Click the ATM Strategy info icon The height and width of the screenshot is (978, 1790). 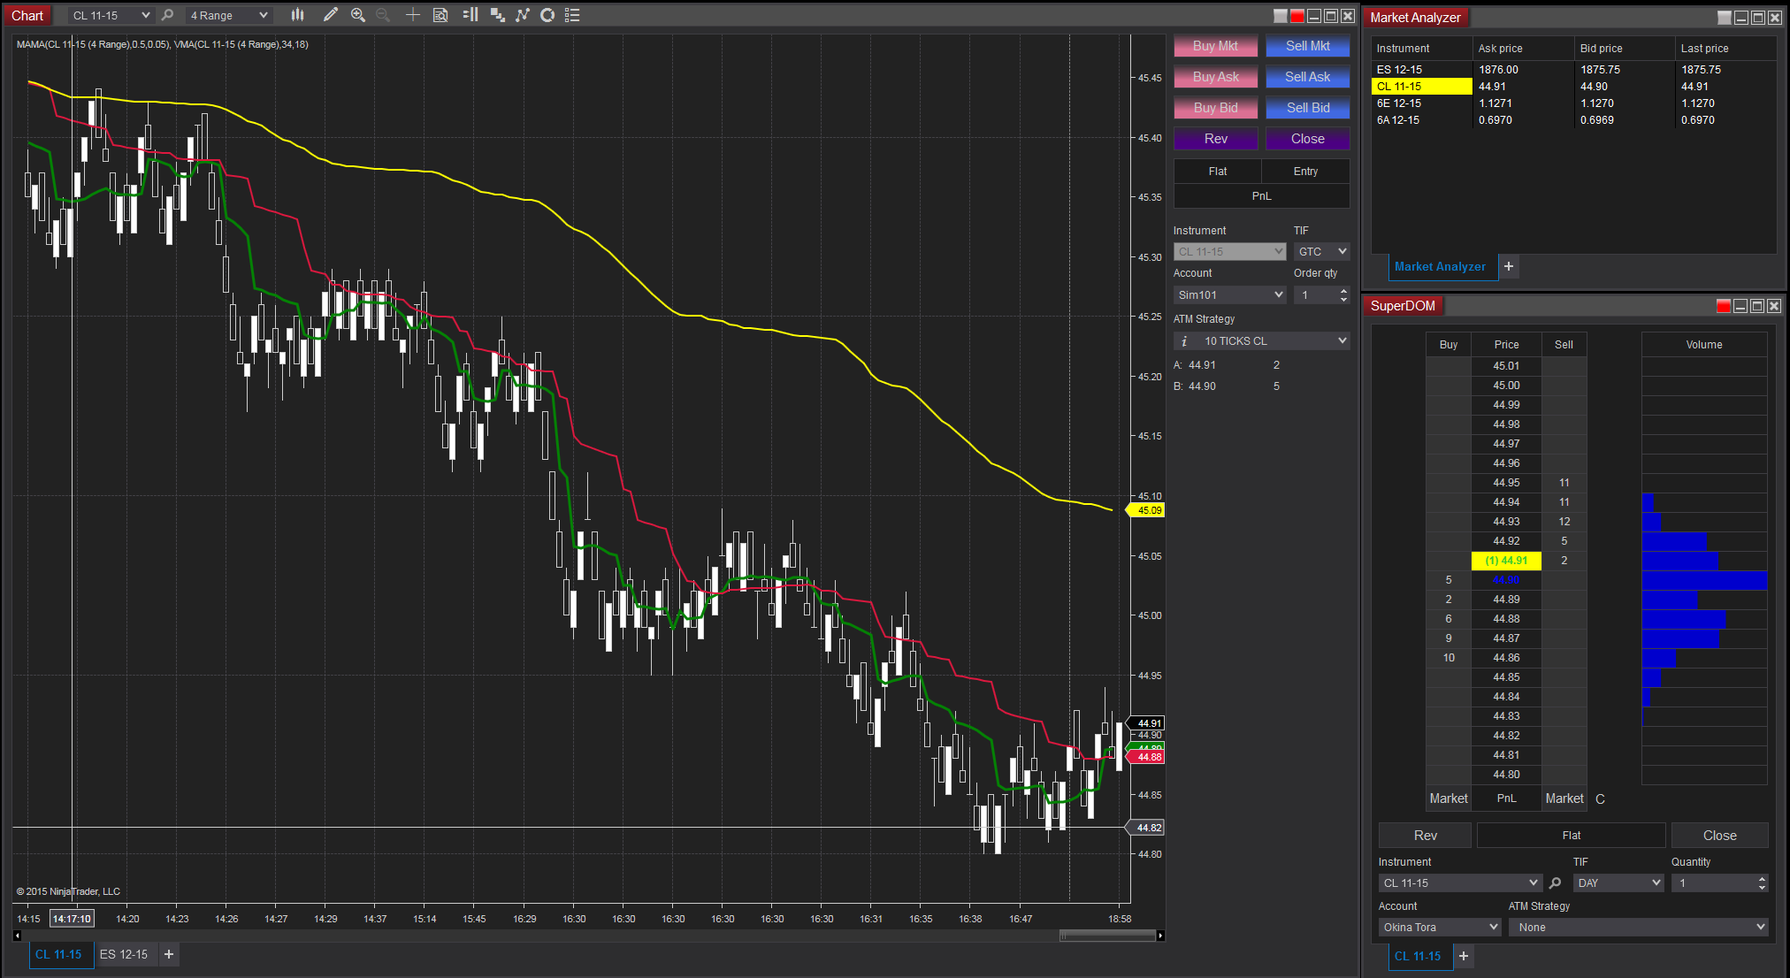pos(1184,340)
